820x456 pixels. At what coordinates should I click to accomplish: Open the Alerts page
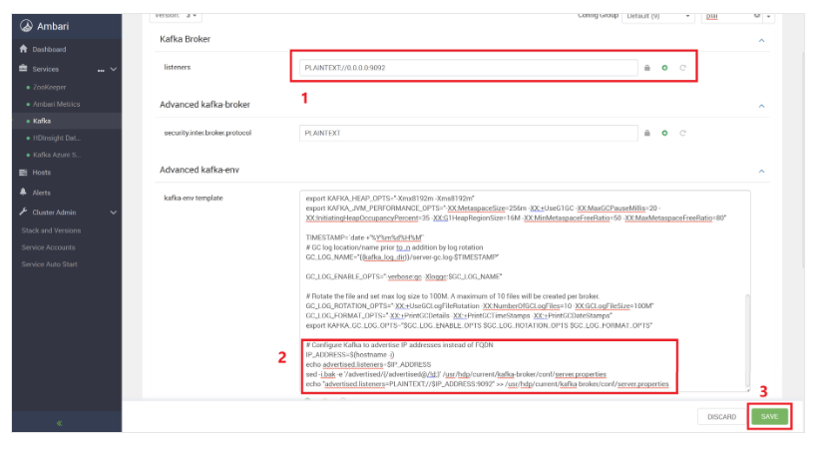point(41,193)
